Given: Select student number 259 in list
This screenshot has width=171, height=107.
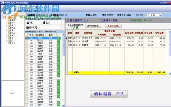Looking at the screenshot, I should pos(31,73).
